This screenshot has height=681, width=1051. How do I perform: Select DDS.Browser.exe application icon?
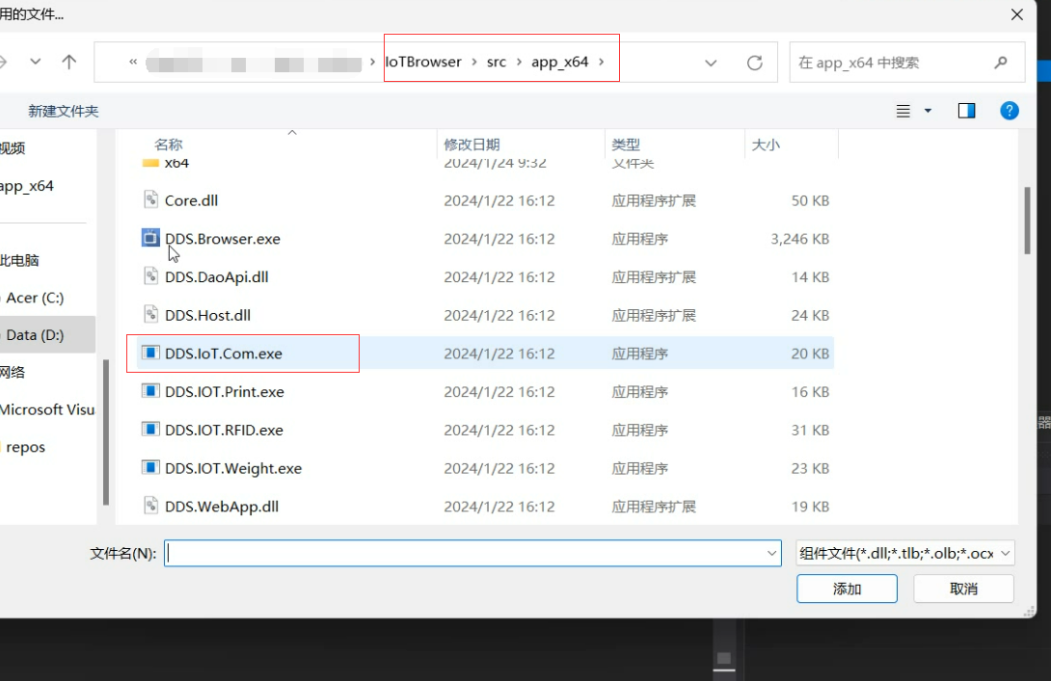pyautogui.click(x=150, y=238)
